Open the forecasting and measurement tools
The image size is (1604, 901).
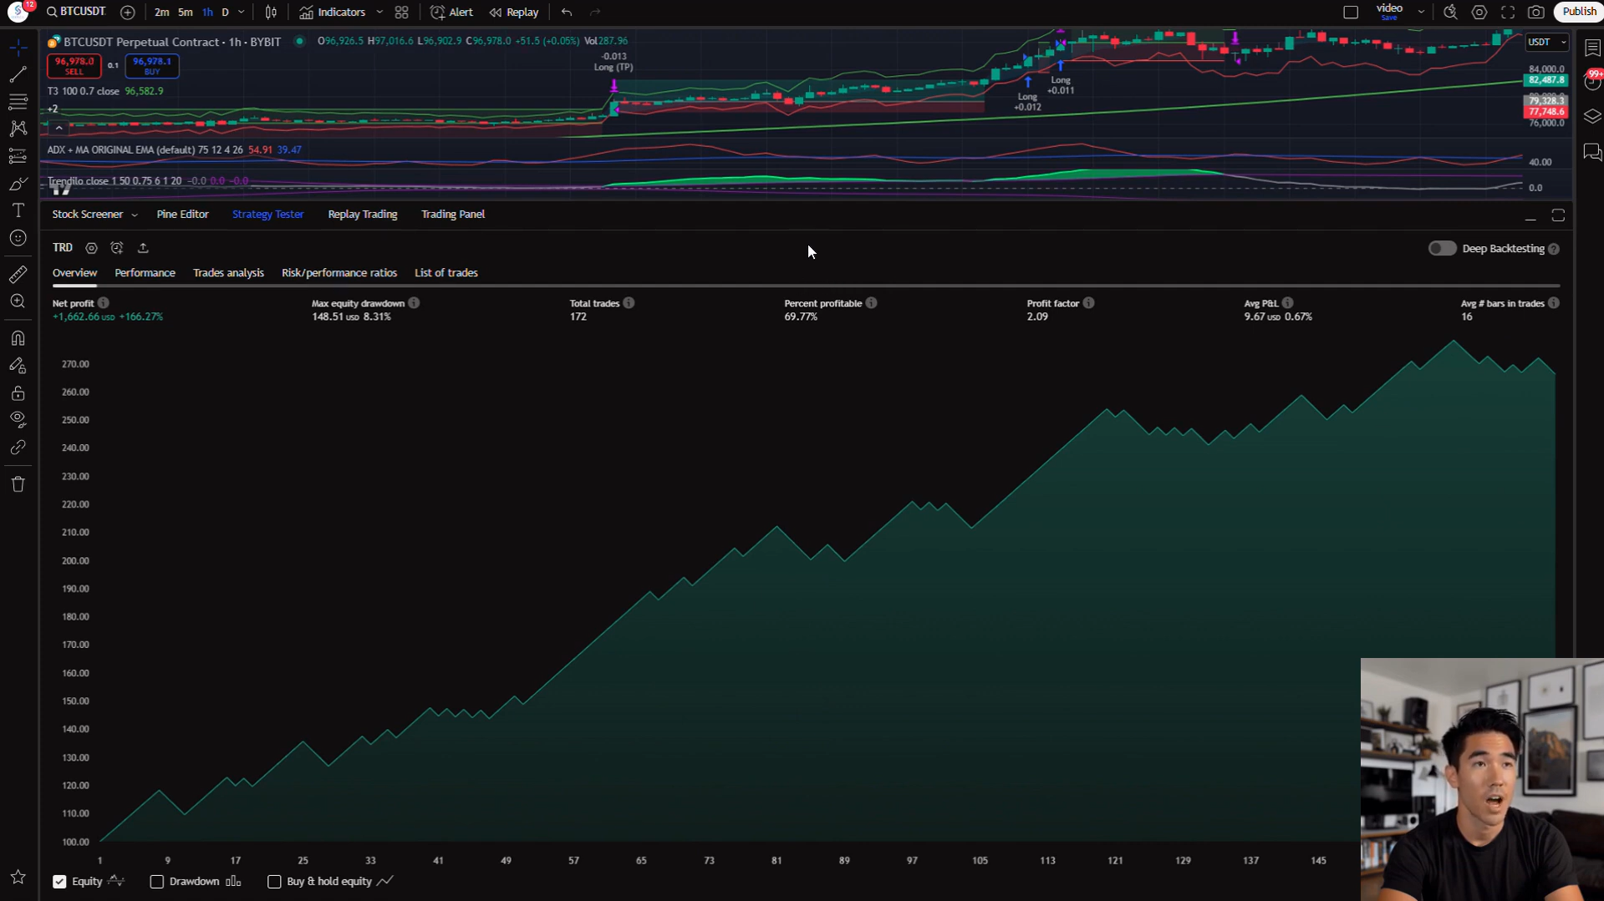(18, 156)
